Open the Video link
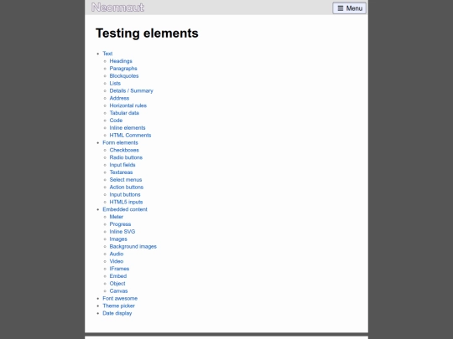This screenshot has width=453, height=339. click(x=117, y=261)
